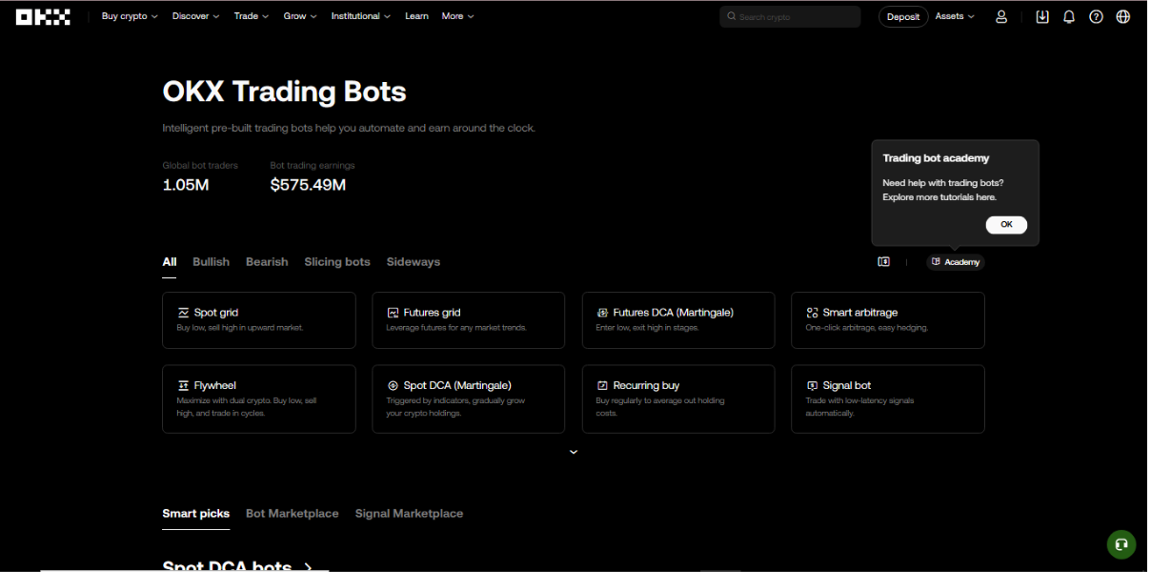1151x572 pixels.
Task: Click the Signal bot icon
Action: [x=812, y=385]
